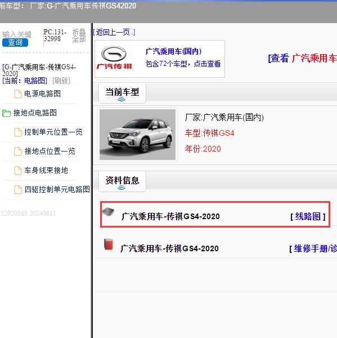Click the 广汽传祺 brand logo
The image size is (337, 338).
tap(114, 58)
